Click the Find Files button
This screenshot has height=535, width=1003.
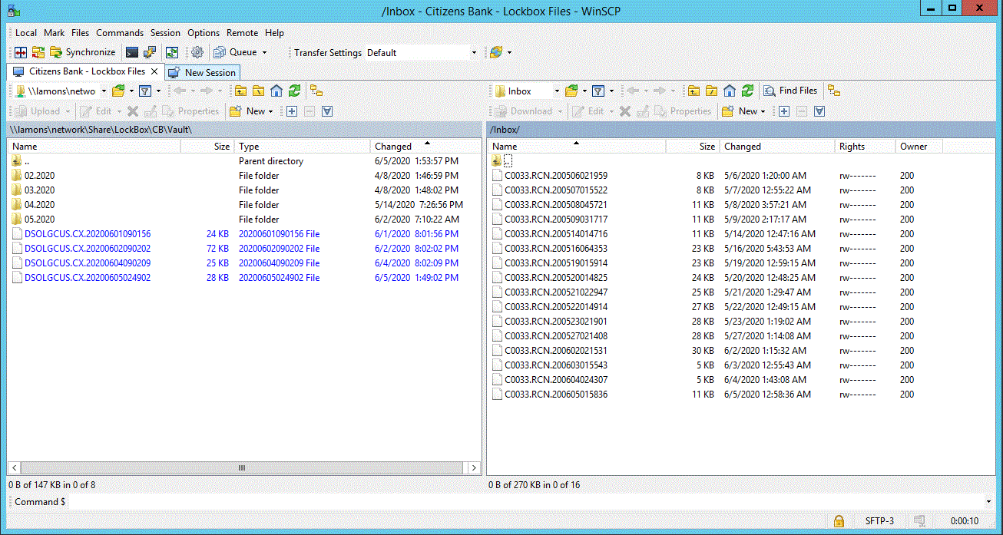791,91
